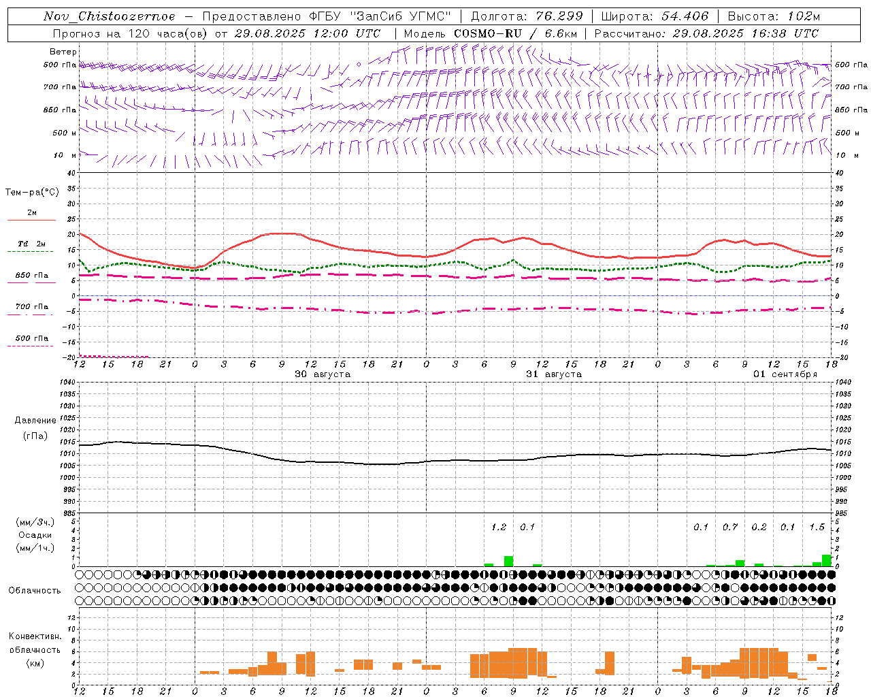Image resolution: width=871 pixels, height=697 pixels.
Task: Click the solid red '2м' legend line
Action: click(31, 220)
